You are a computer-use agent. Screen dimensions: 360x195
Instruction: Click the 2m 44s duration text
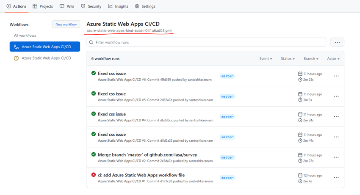click(x=308, y=140)
